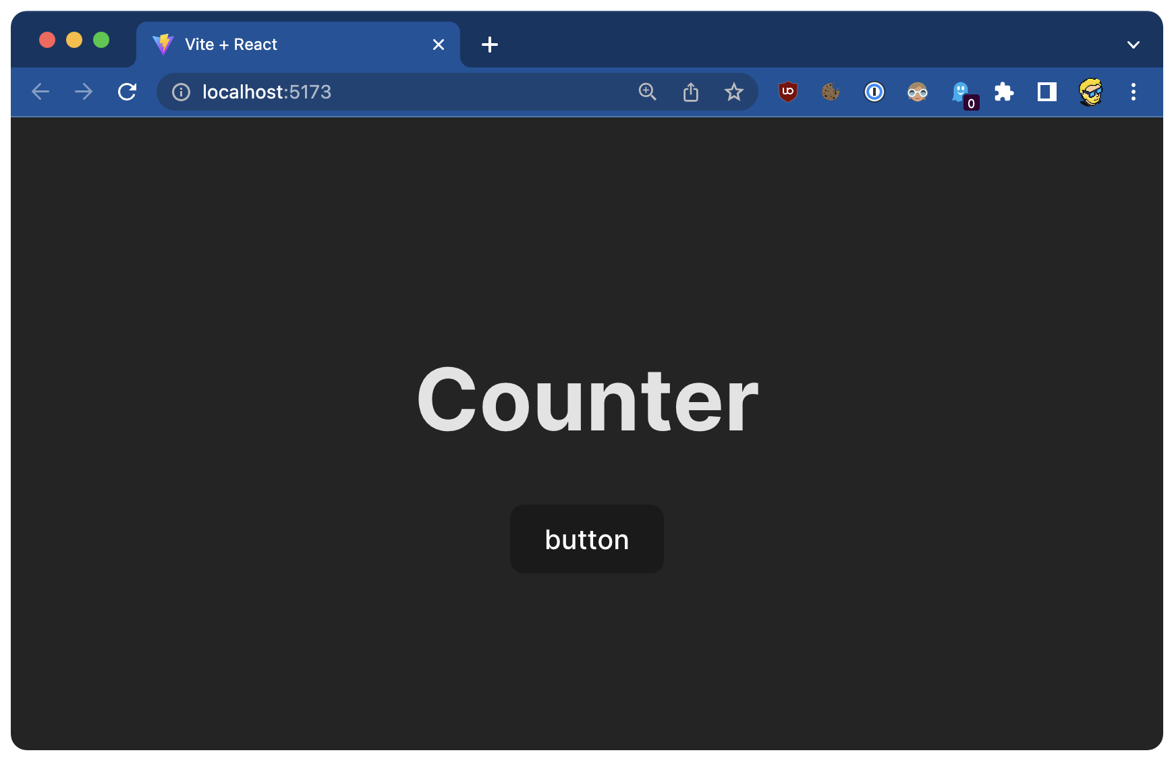Click the glasses-face extension icon
This screenshot has width=1174, height=761.
pos(917,92)
